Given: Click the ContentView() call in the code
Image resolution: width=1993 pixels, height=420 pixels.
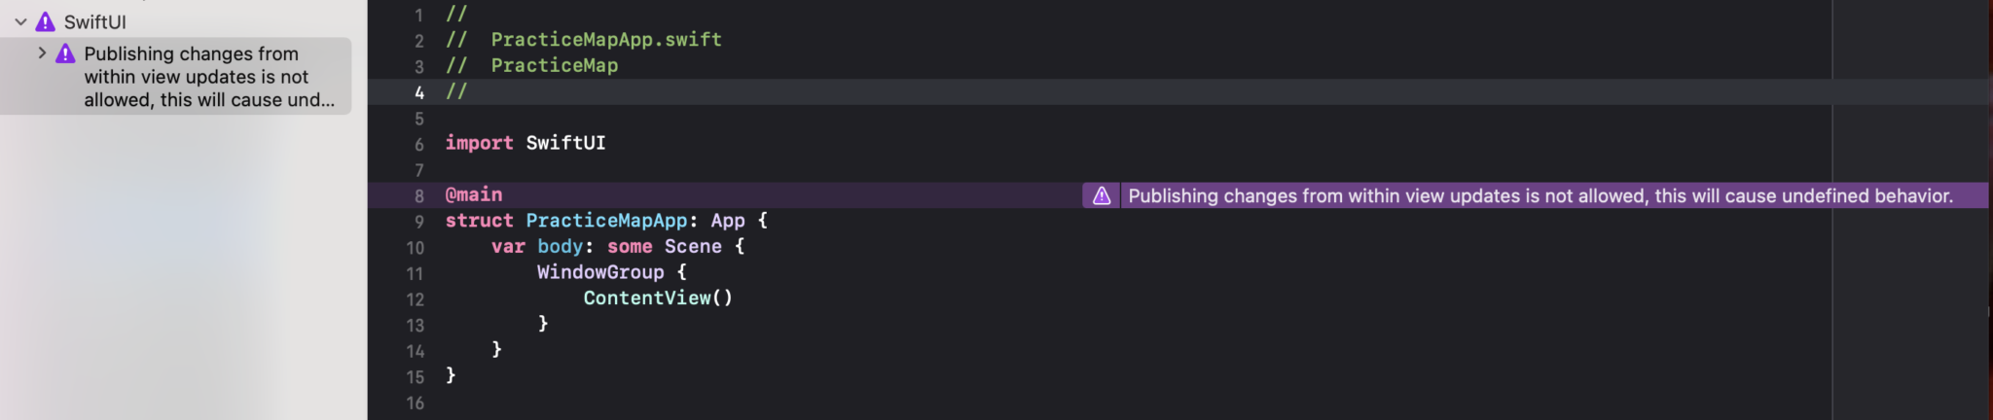Looking at the screenshot, I should tap(657, 298).
